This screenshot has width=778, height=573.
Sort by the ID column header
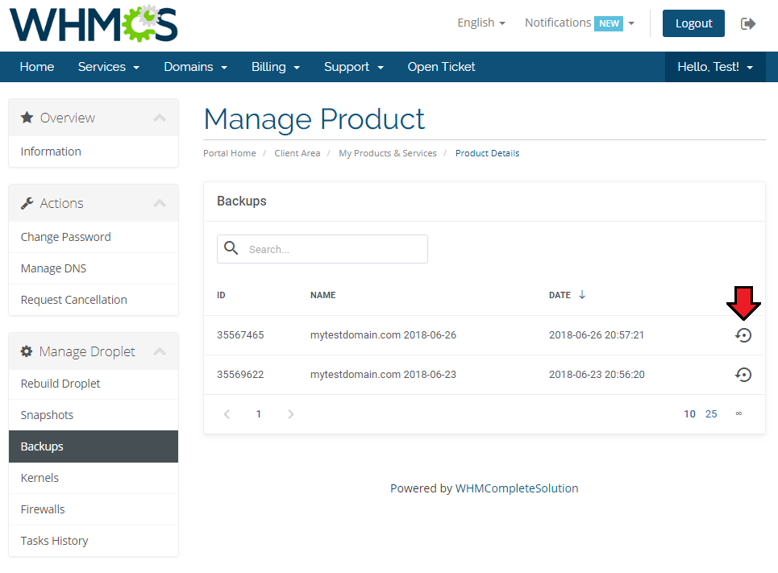coord(221,295)
